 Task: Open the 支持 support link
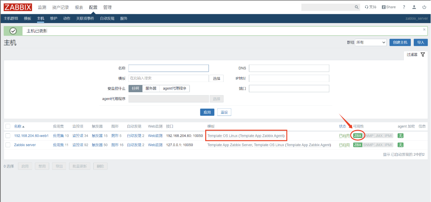coord(370,7)
